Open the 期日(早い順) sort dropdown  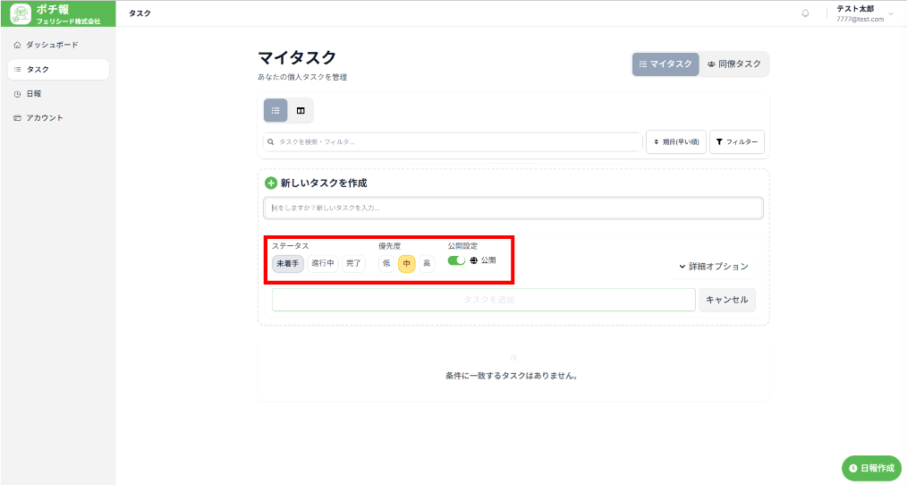[x=676, y=142]
